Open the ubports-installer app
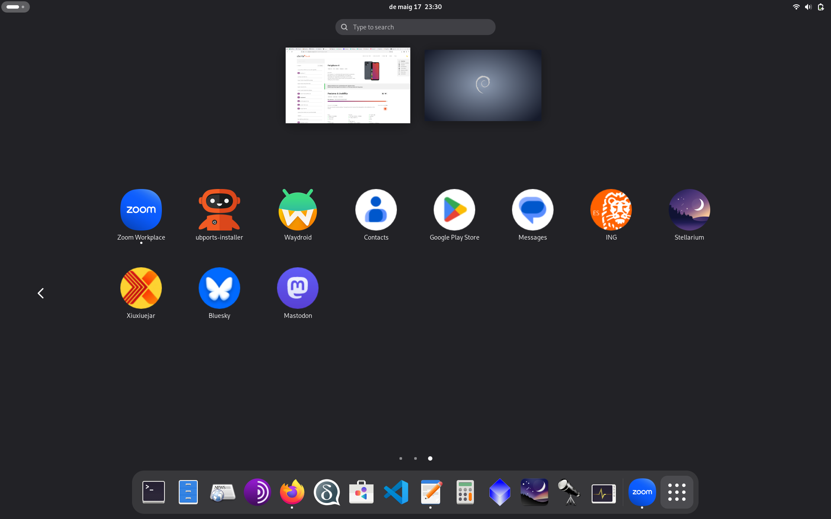 tap(219, 215)
